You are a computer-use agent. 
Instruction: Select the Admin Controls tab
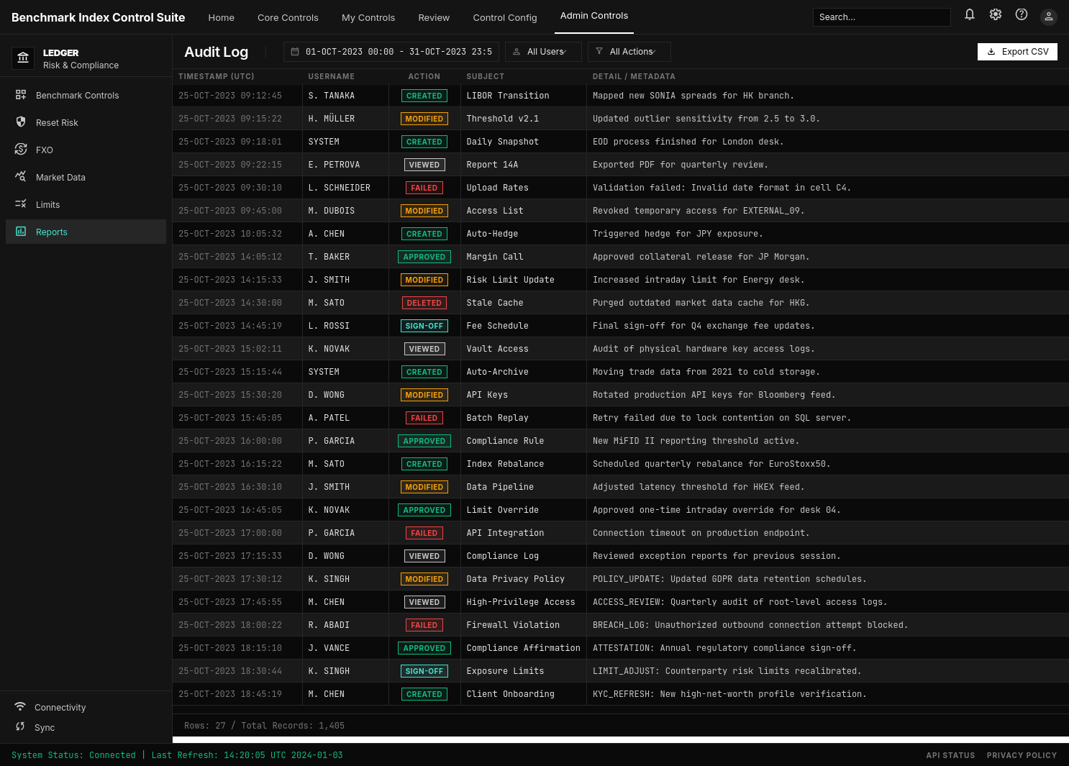click(594, 16)
